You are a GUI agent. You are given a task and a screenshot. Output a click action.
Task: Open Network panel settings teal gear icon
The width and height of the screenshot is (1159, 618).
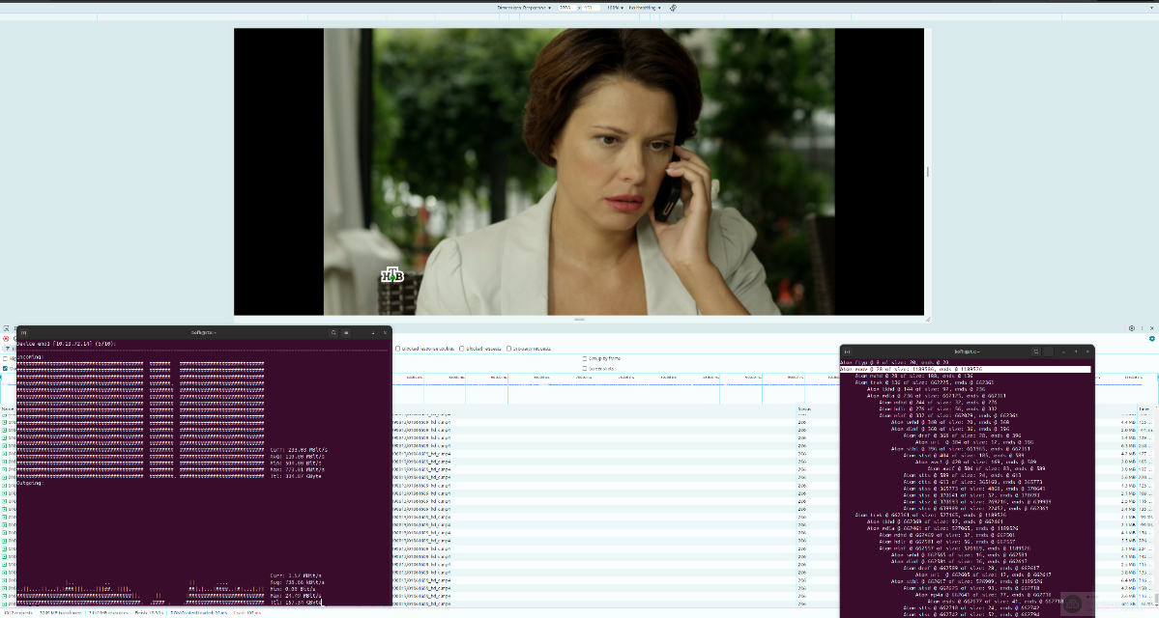[x=1151, y=338]
